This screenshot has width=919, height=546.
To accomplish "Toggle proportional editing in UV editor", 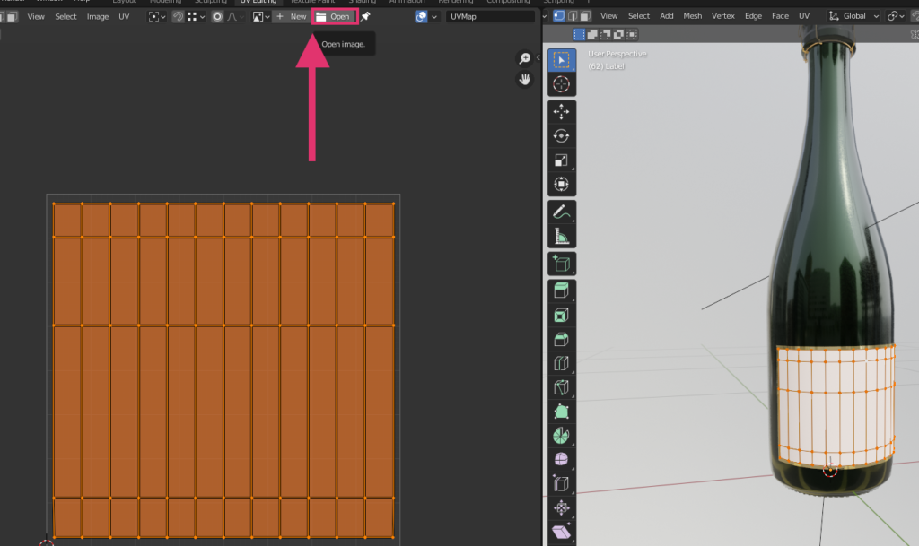I will tap(217, 16).
